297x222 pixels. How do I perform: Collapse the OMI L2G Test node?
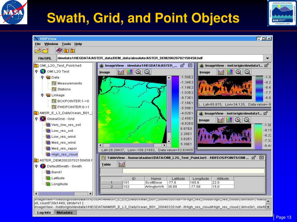[x=36, y=71]
